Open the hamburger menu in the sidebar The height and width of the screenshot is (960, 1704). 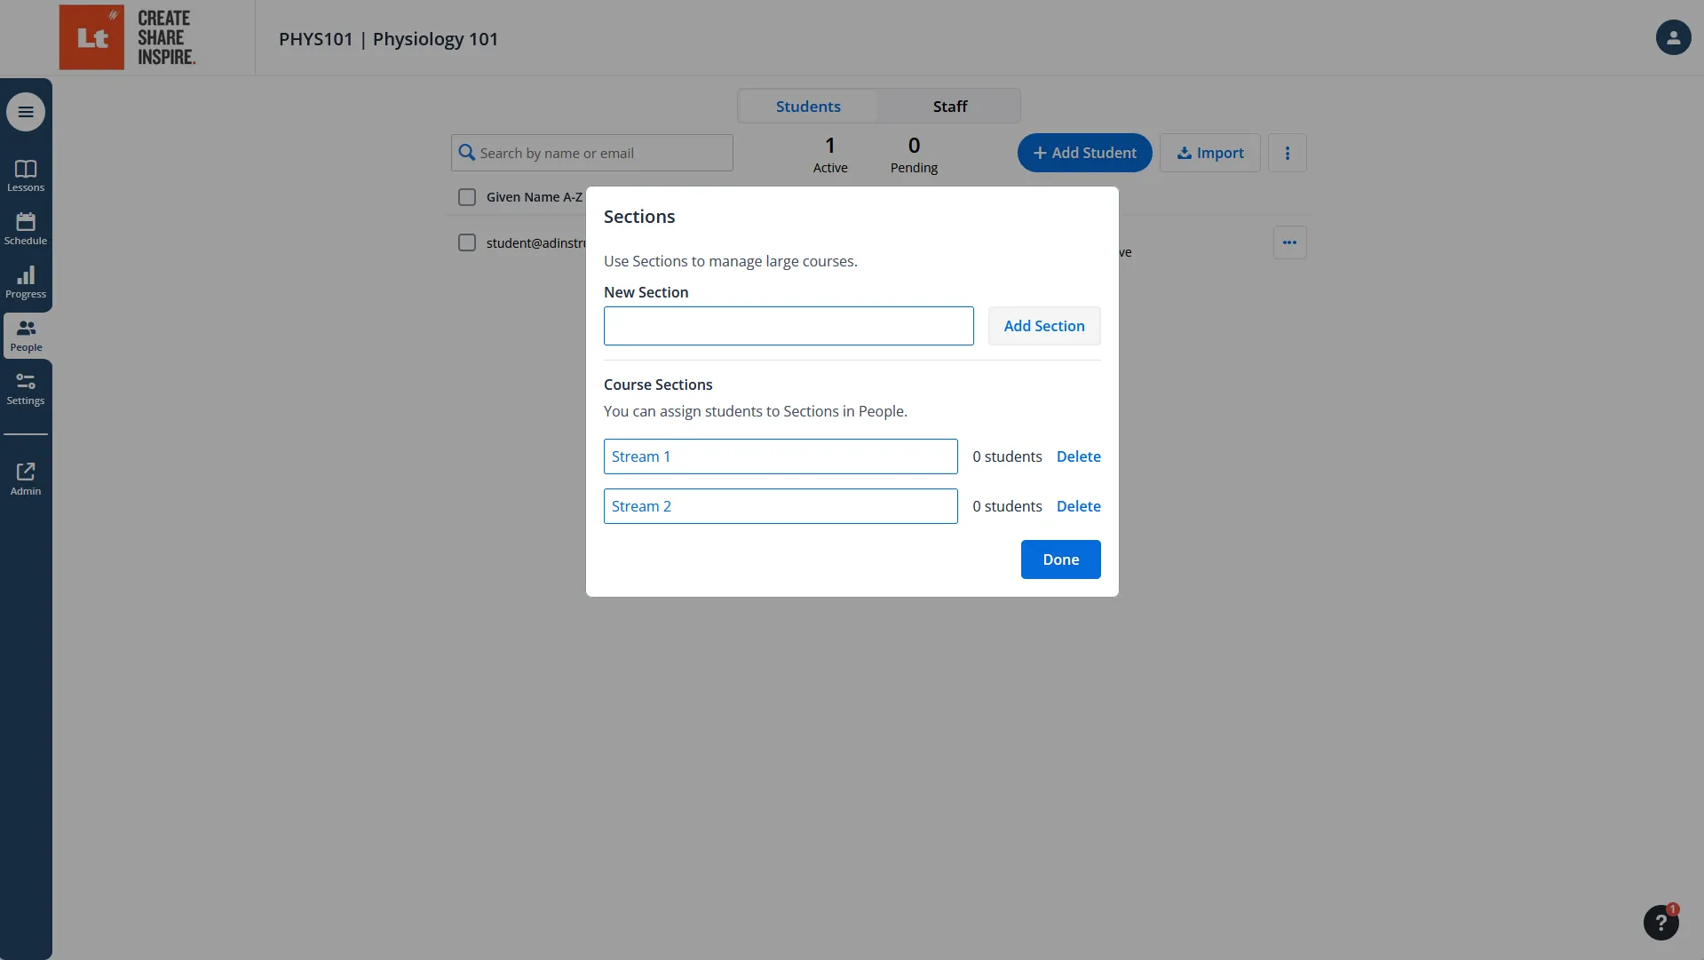tap(26, 112)
